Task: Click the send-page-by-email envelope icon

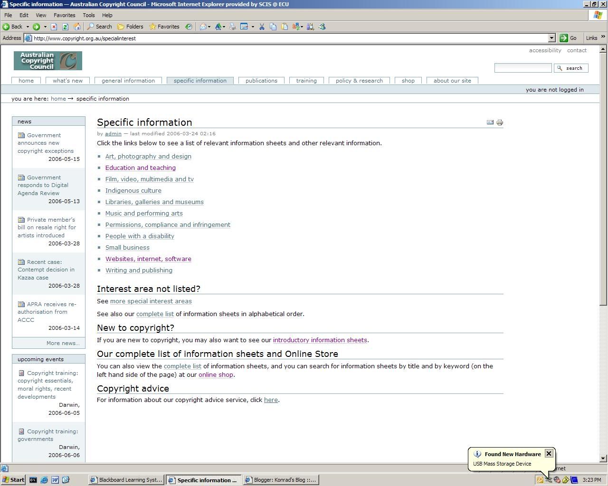Action: click(490, 122)
